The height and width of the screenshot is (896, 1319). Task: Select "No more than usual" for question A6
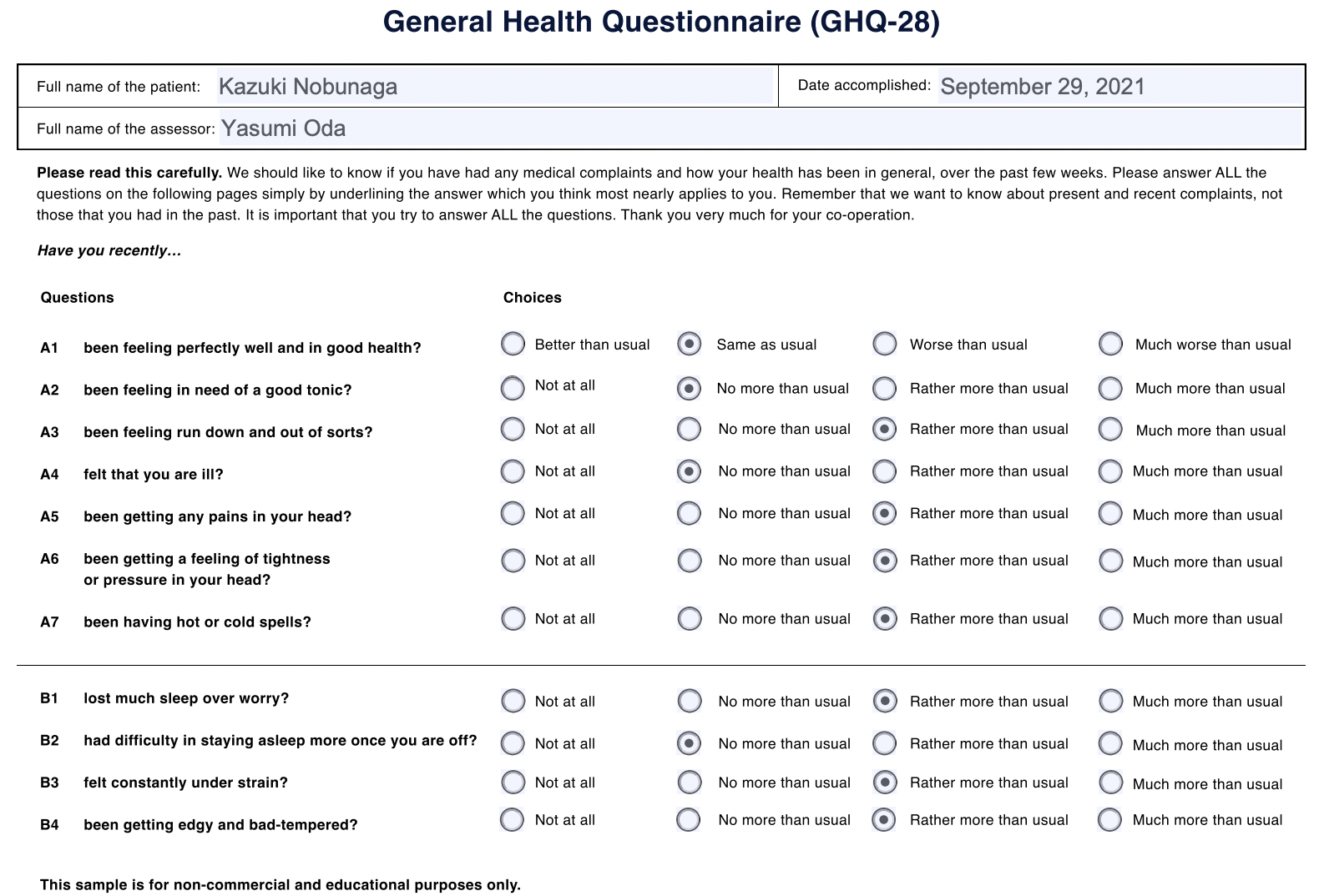click(689, 561)
